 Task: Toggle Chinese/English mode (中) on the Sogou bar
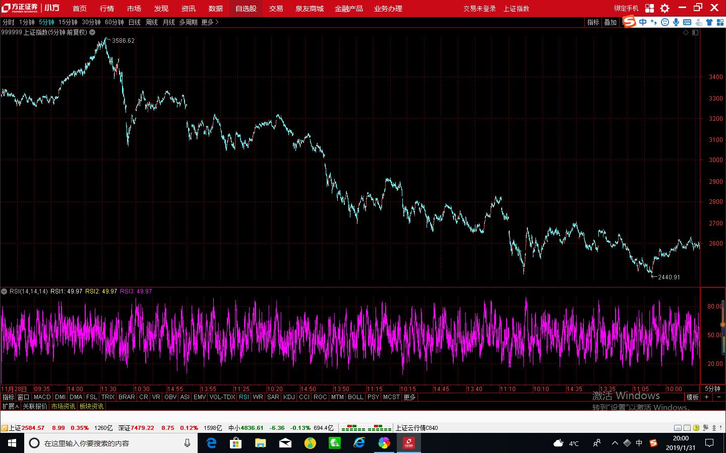click(x=643, y=22)
